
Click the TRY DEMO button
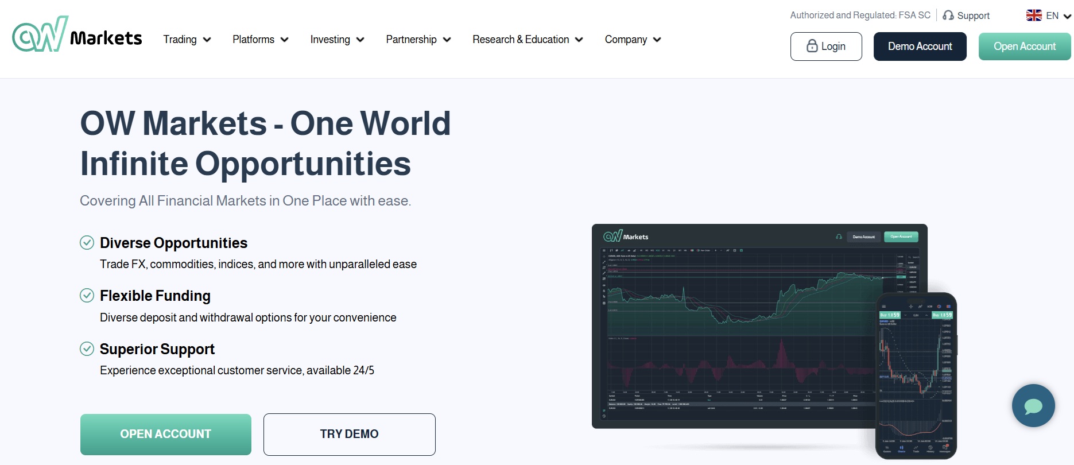[x=350, y=435]
